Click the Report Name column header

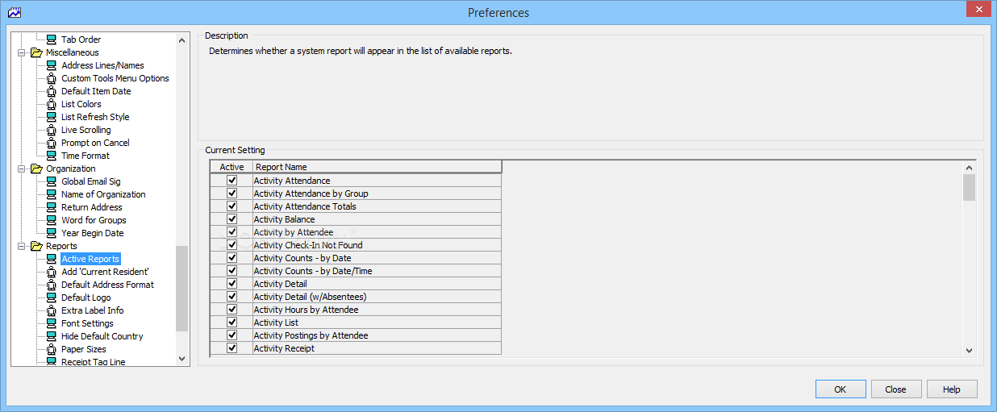pos(378,167)
